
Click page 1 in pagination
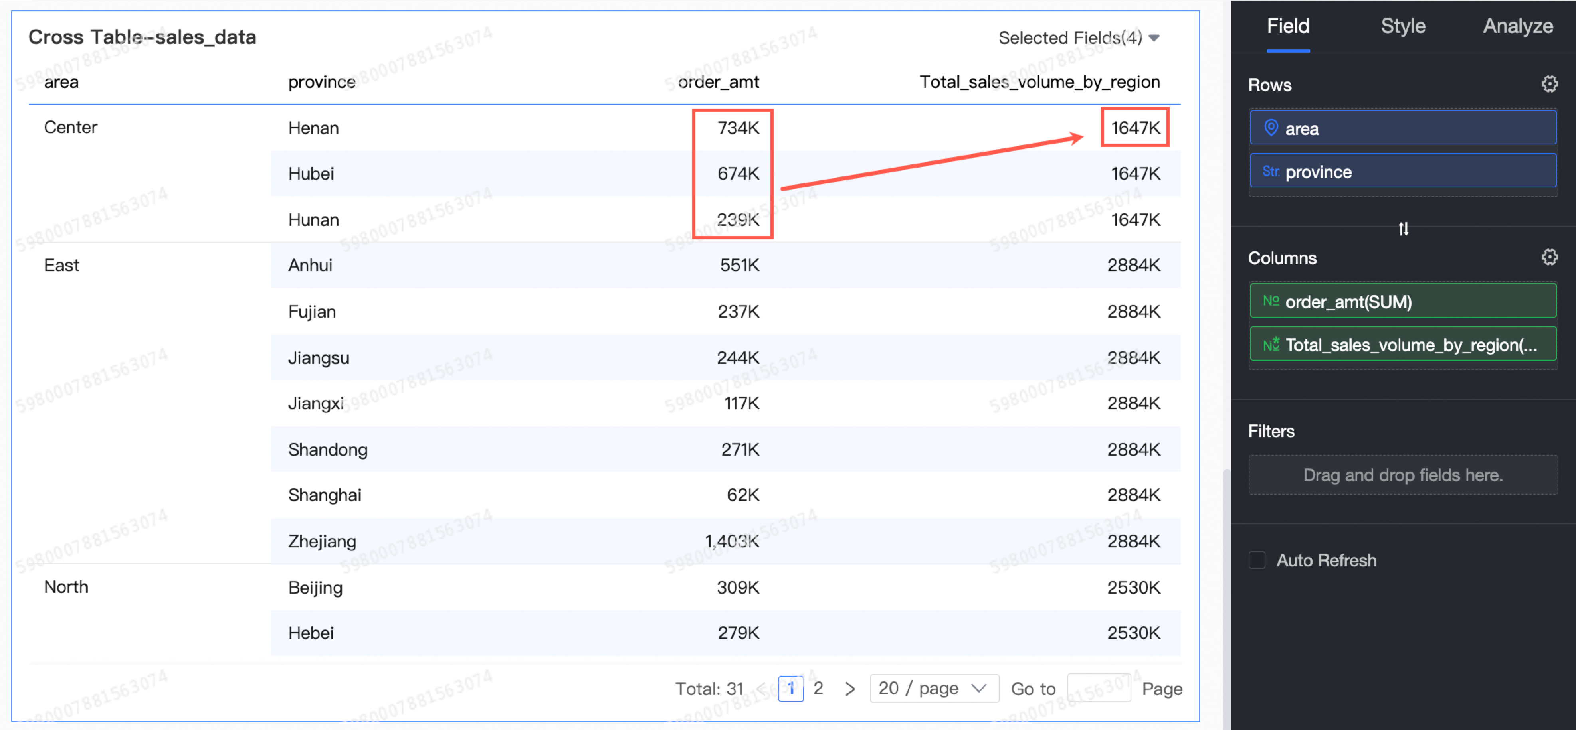tap(790, 689)
